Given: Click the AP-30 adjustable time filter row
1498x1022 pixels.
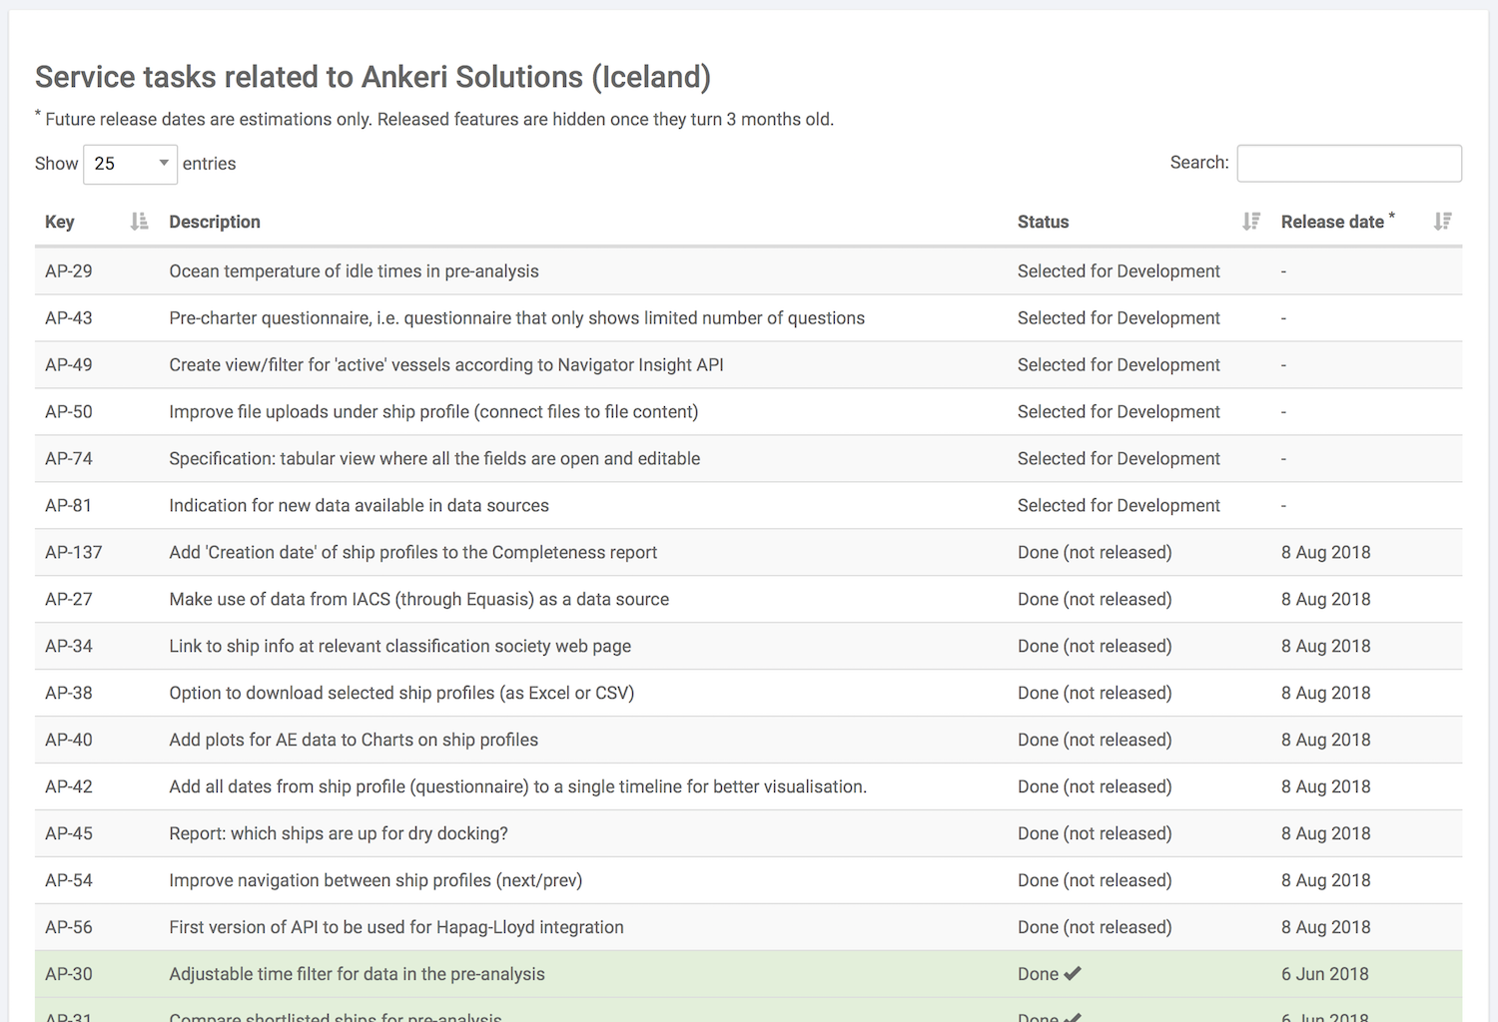Looking at the screenshot, I should coord(357,975).
